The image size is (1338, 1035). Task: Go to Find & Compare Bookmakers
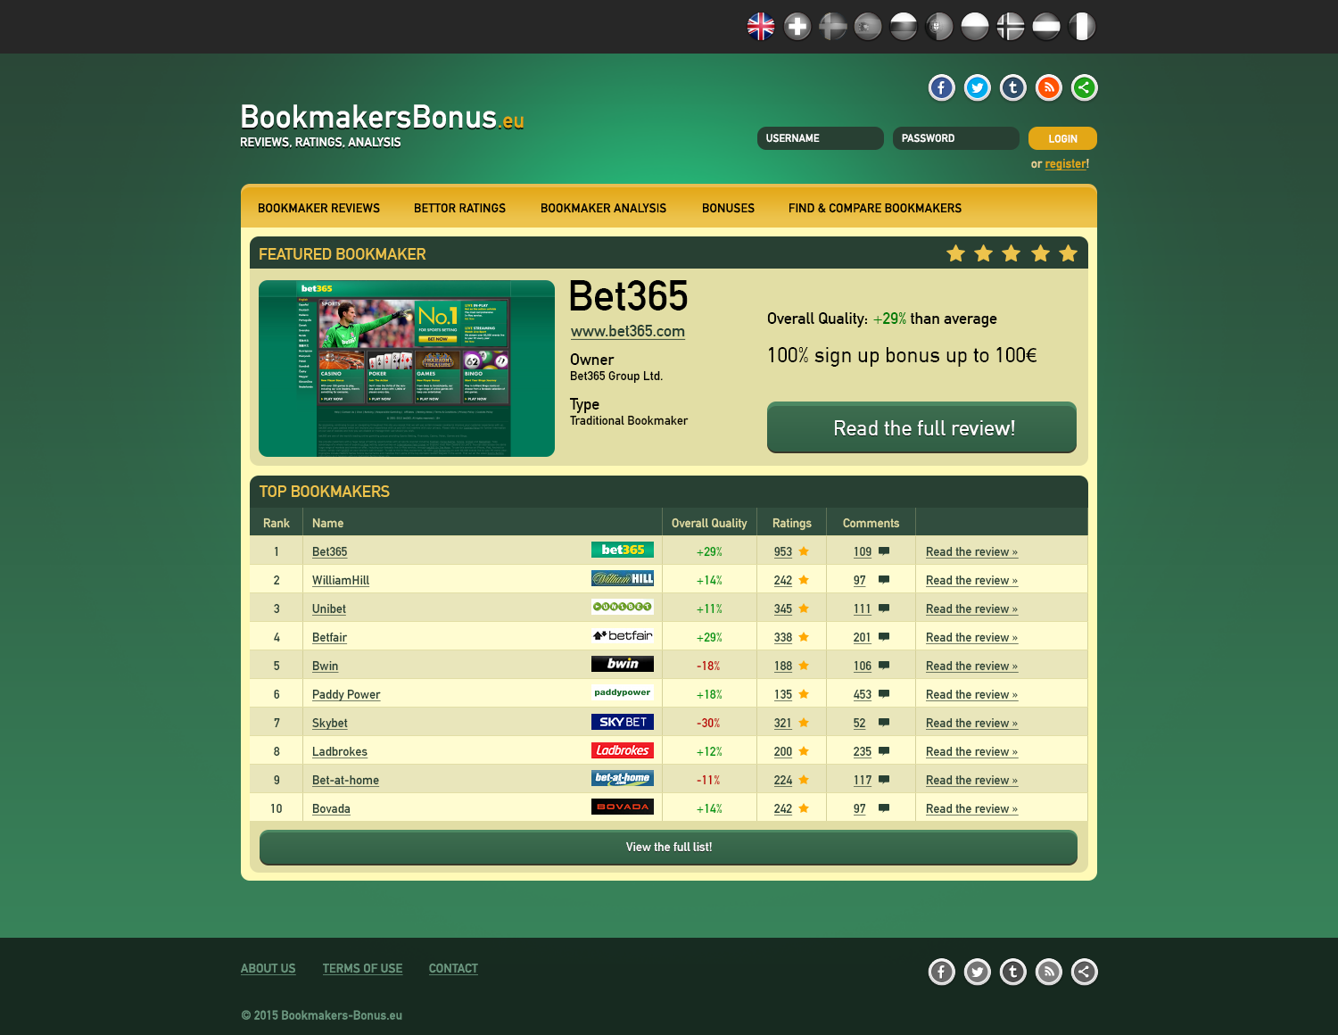point(874,208)
